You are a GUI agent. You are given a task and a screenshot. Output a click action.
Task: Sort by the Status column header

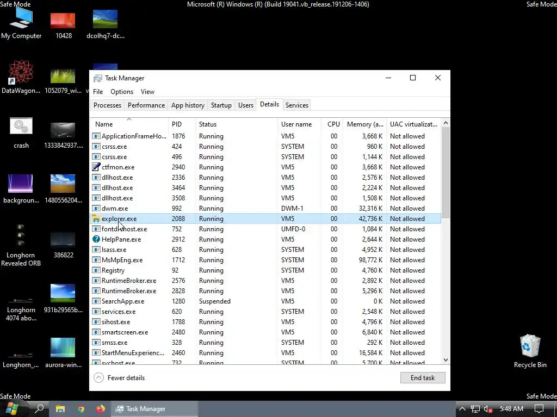(237, 124)
